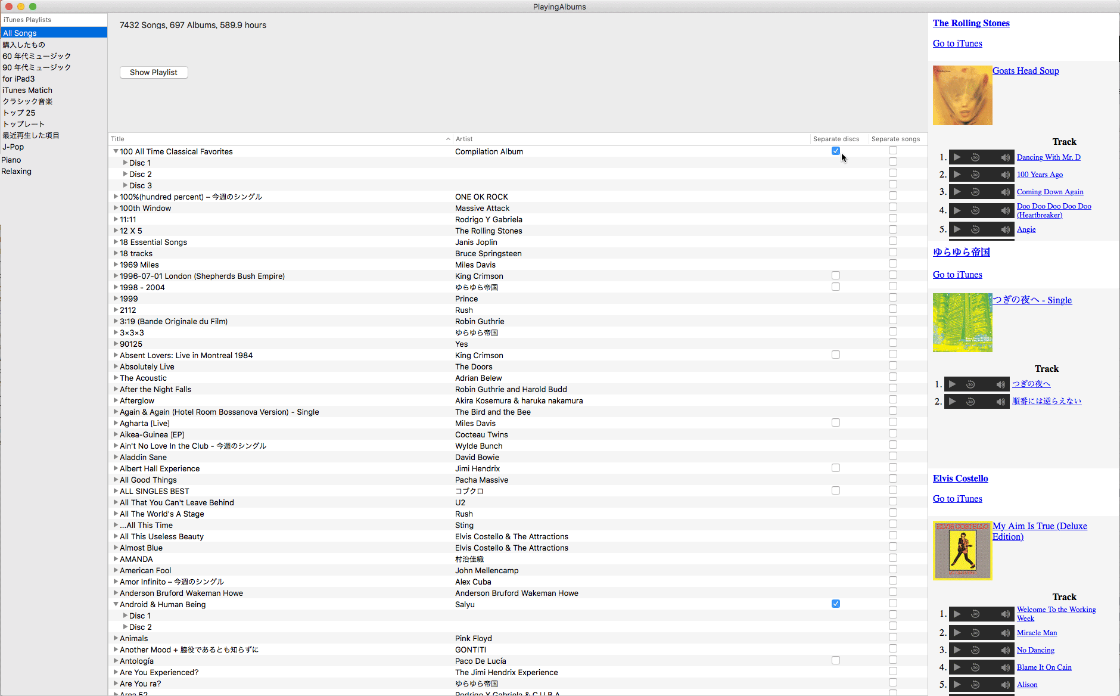Click the speaker icon beside Angie
Screen dimensions: 1120x696
pyautogui.click(x=1006, y=229)
